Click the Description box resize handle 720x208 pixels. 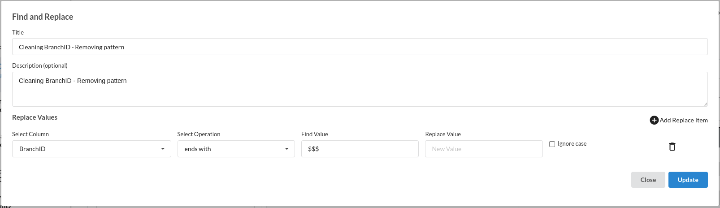705,104
